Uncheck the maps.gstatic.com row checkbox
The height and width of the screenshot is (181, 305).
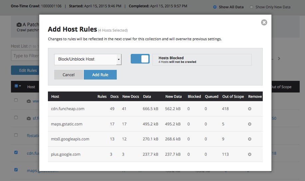coord(16,170)
